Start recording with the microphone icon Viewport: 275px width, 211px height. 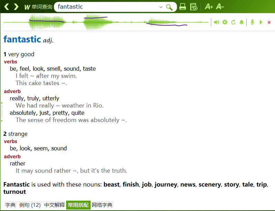[x=253, y=22]
